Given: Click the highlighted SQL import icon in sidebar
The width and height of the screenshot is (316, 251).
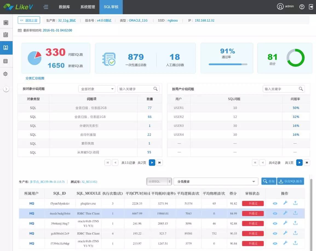Looking at the screenshot, I should coord(6,47).
